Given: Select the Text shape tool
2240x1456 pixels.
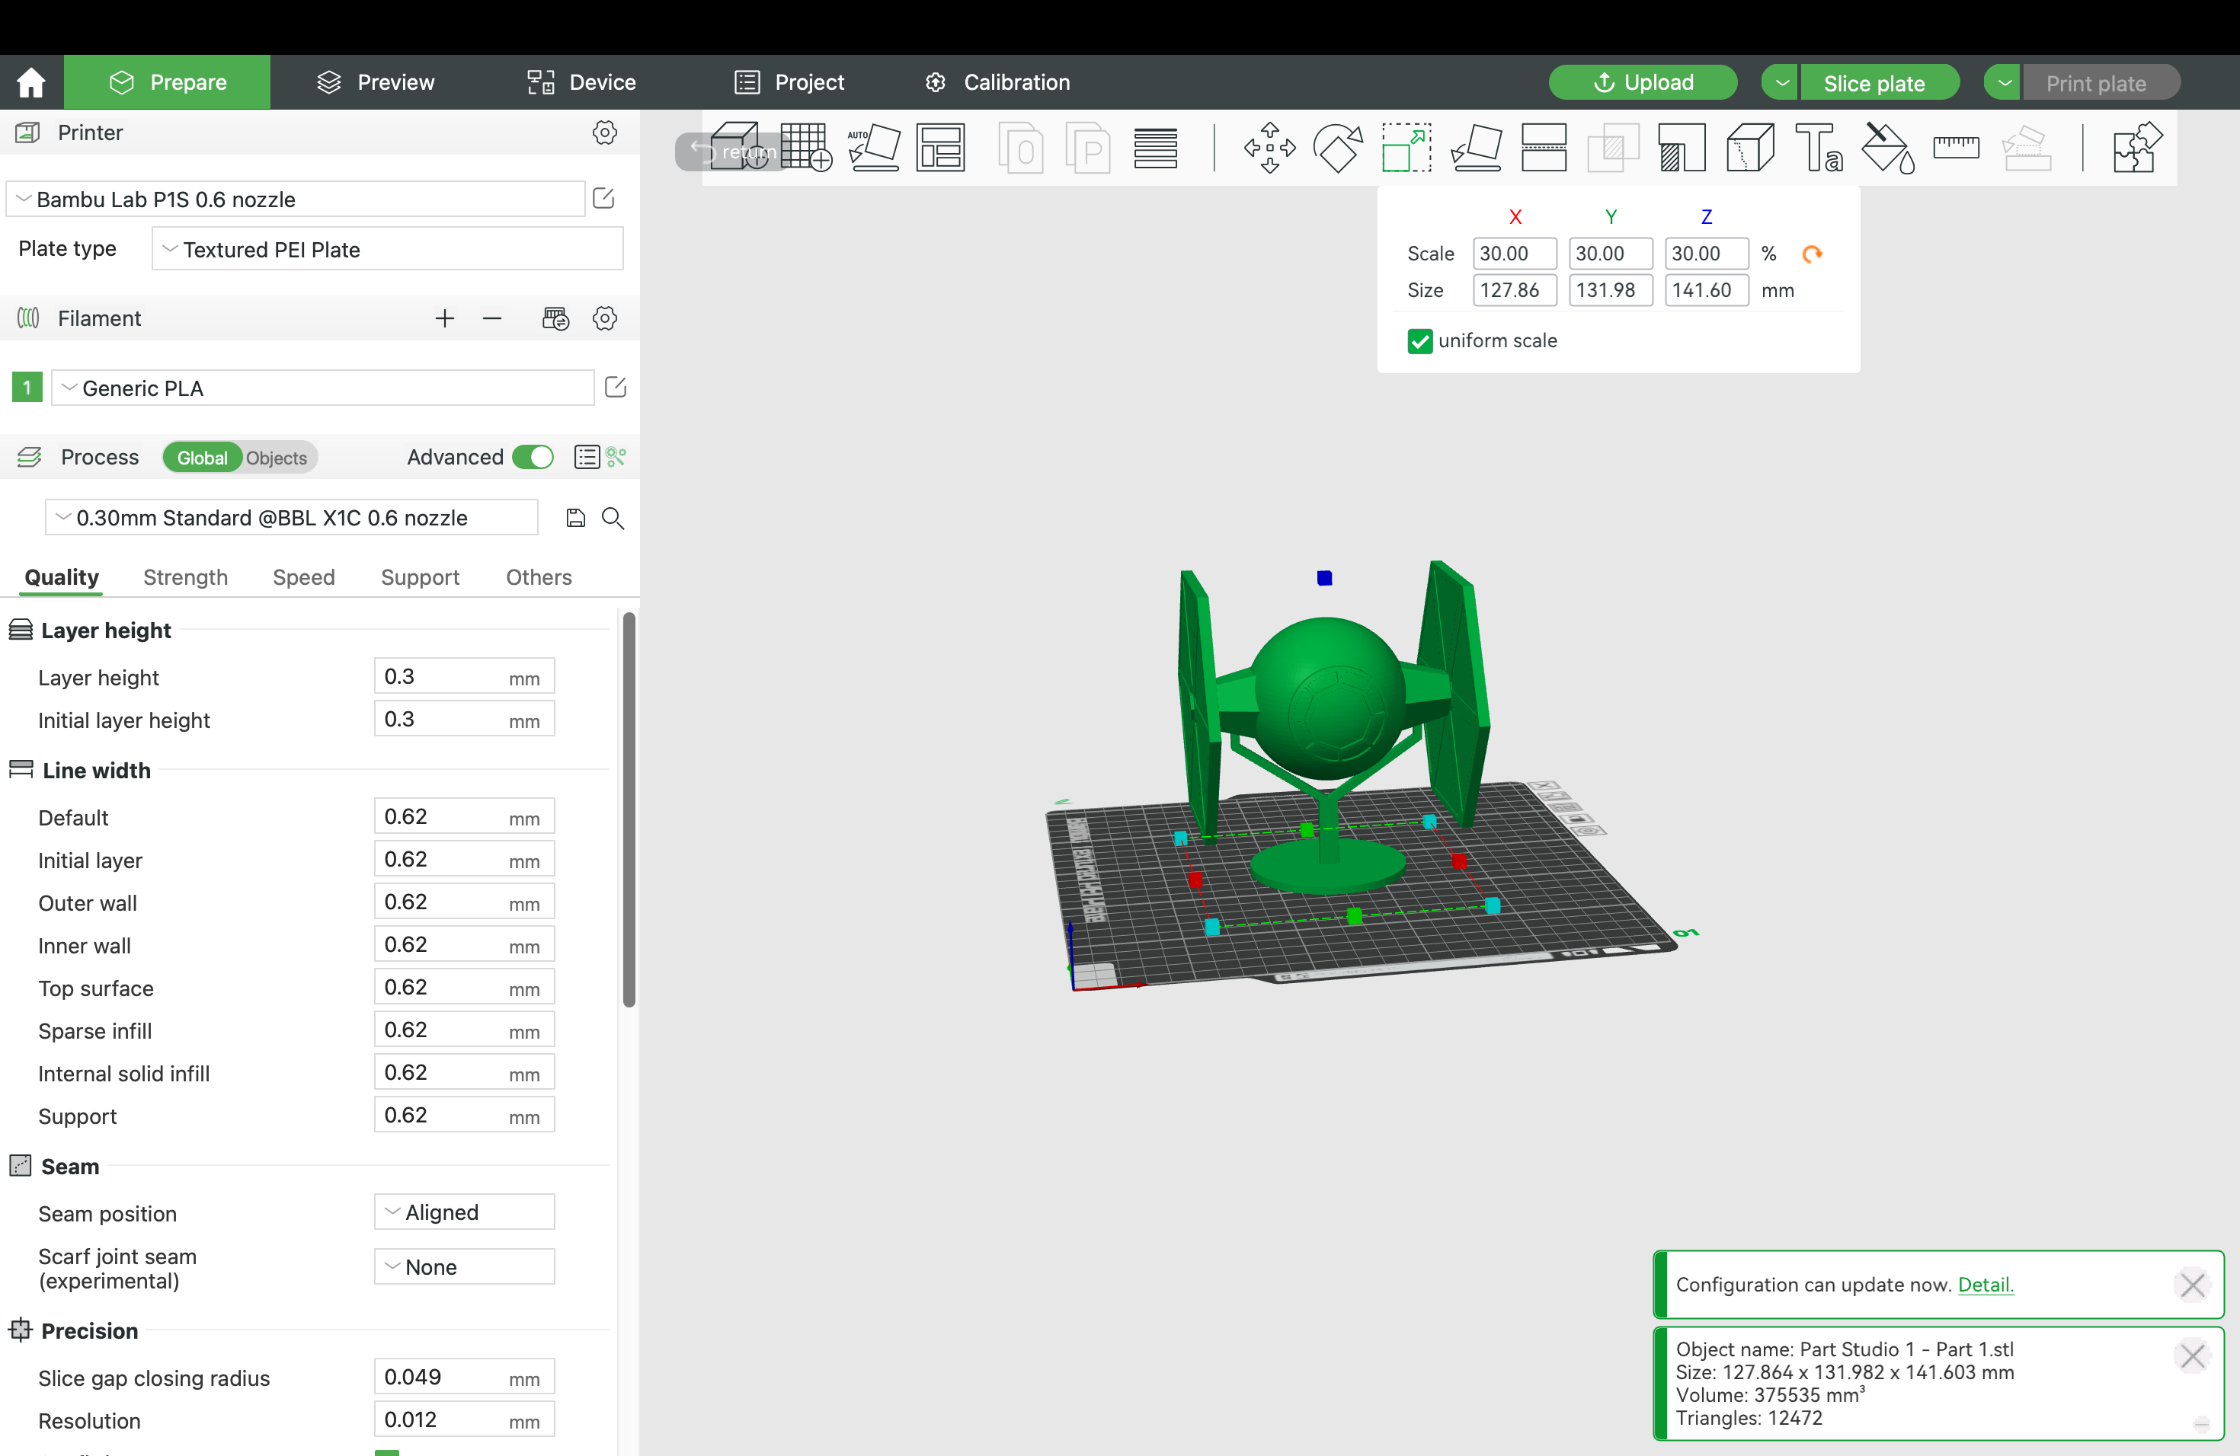Looking at the screenshot, I should click(x=1819, y=148).
